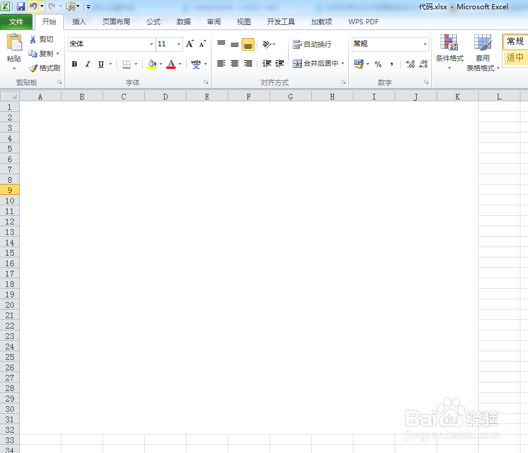The image size is (528, 453).
Task: Center cell text horizontally
Action: click(x=235, y=64)
